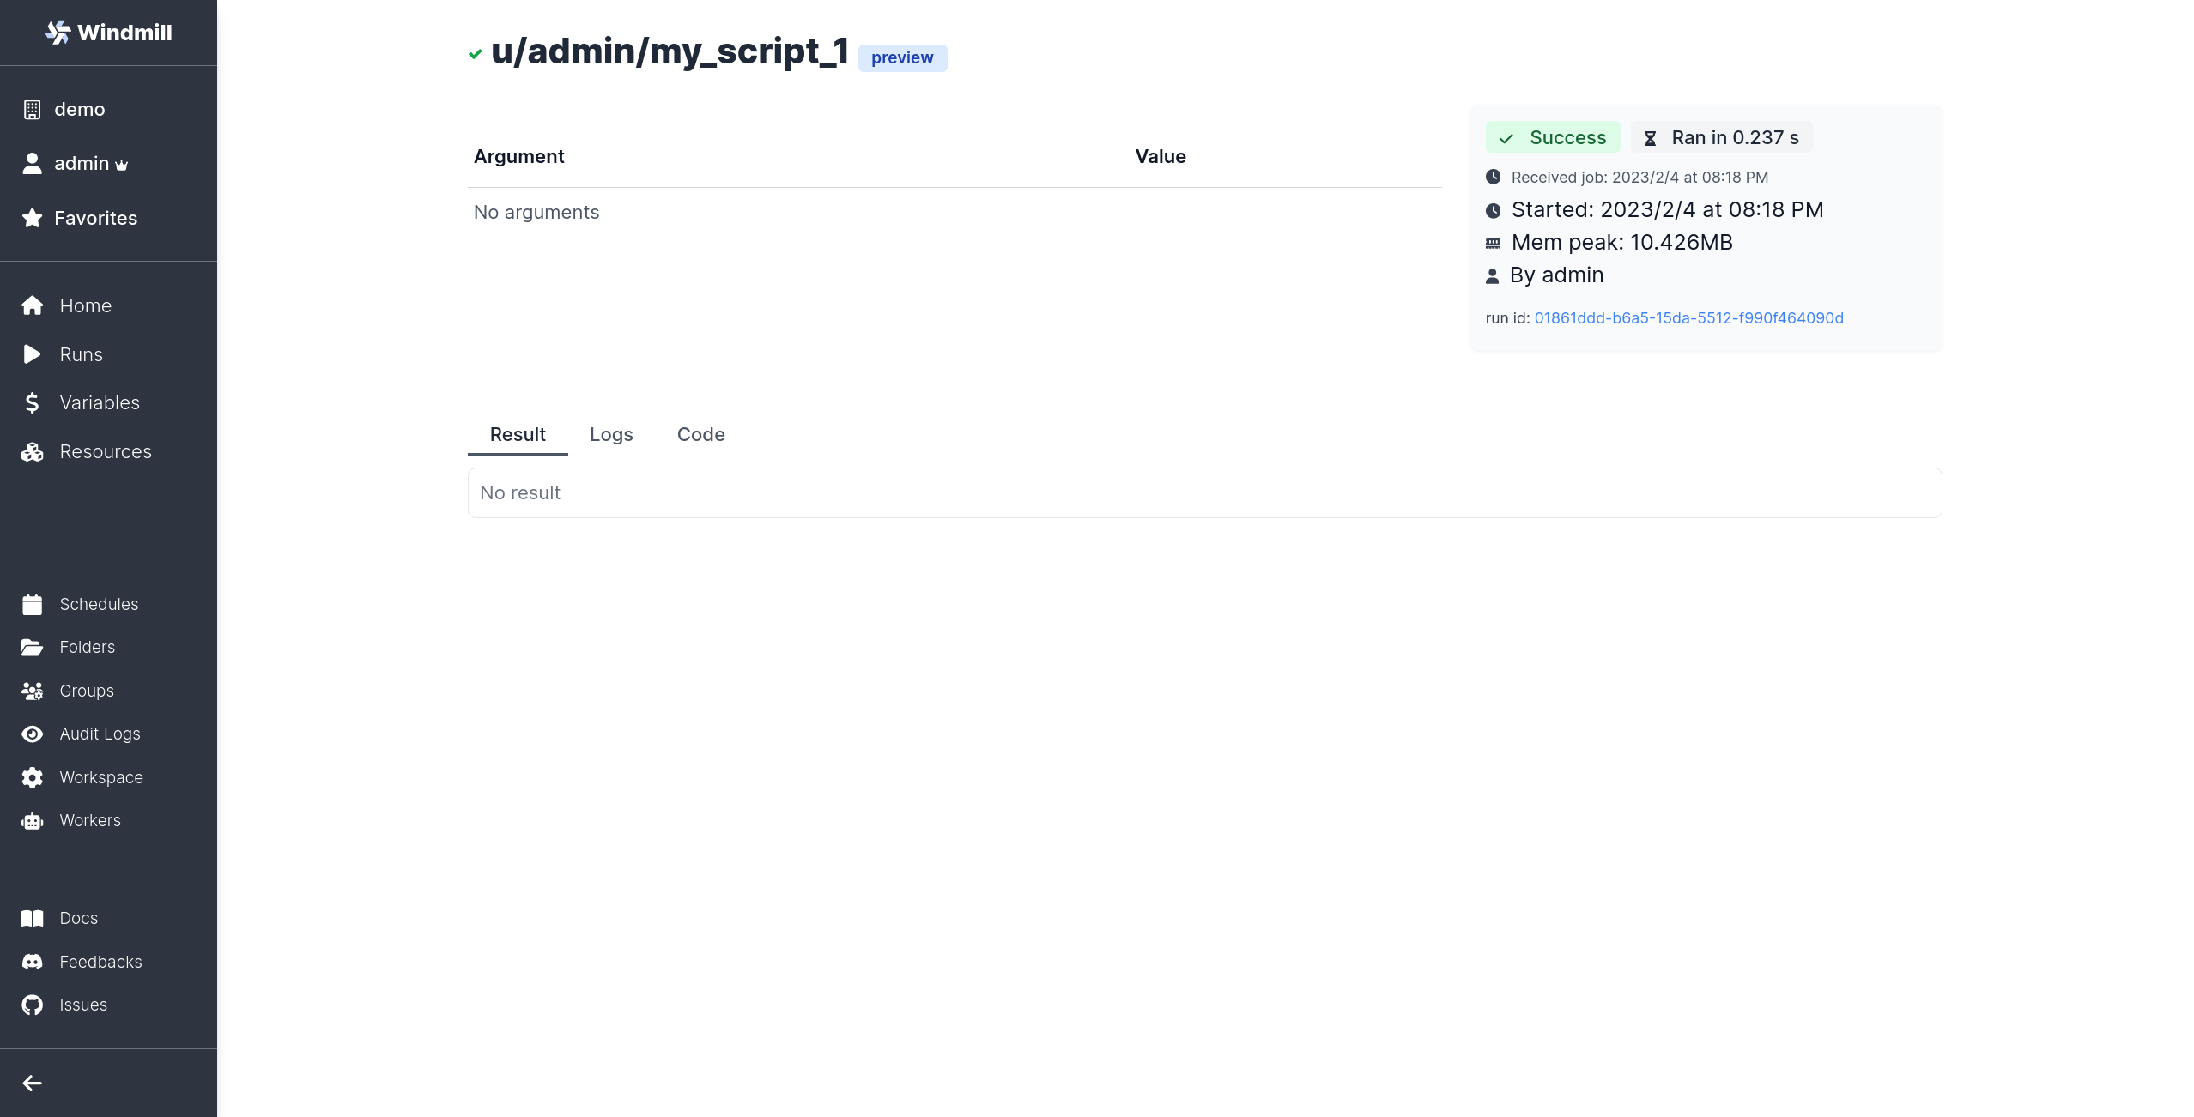
Task: Open the Docs link in the sidebar
Action: click(x=78, y=918)
